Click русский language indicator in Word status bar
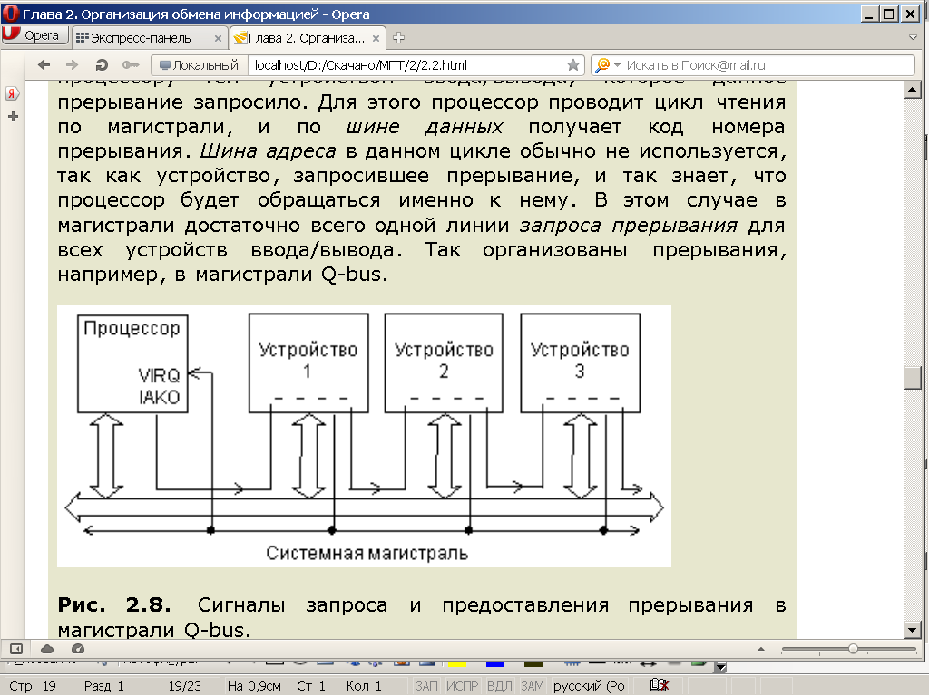 589,686
